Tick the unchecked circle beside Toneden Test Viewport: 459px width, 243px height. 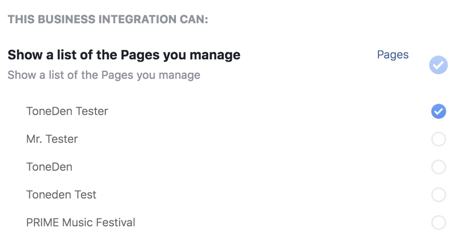(x=438, y=195)
